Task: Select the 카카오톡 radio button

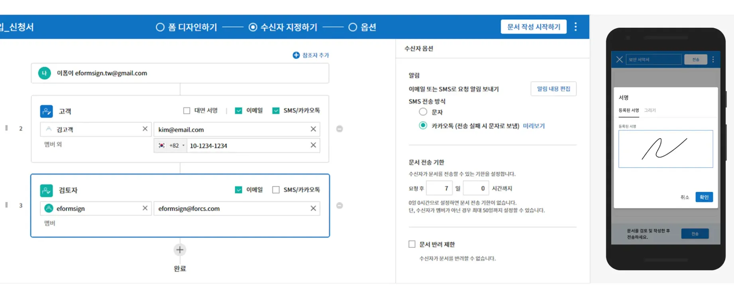Action: coord(423,125)
